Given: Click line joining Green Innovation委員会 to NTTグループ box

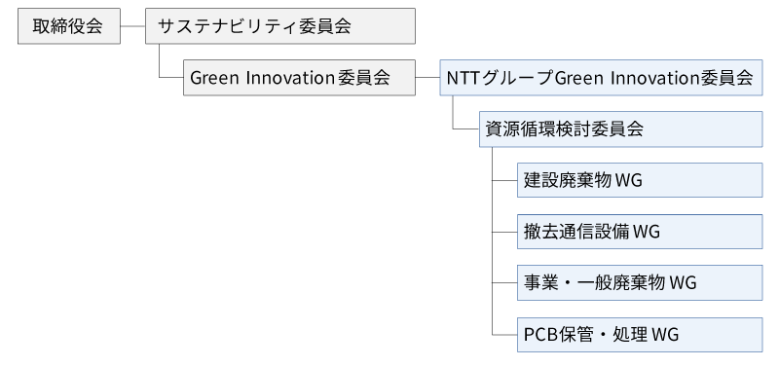Looking at the screenshot, I should pos(427,78).
